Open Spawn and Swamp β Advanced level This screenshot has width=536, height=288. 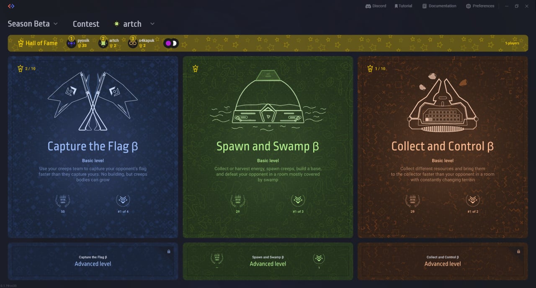(x=268, y=261)
